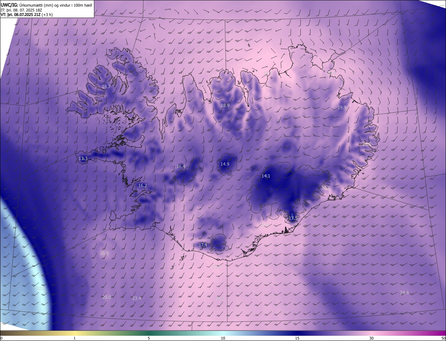Click the '10' tick on the color scale
The width and height of the screenshot is (446, 341).
click(x=223, y=338)
